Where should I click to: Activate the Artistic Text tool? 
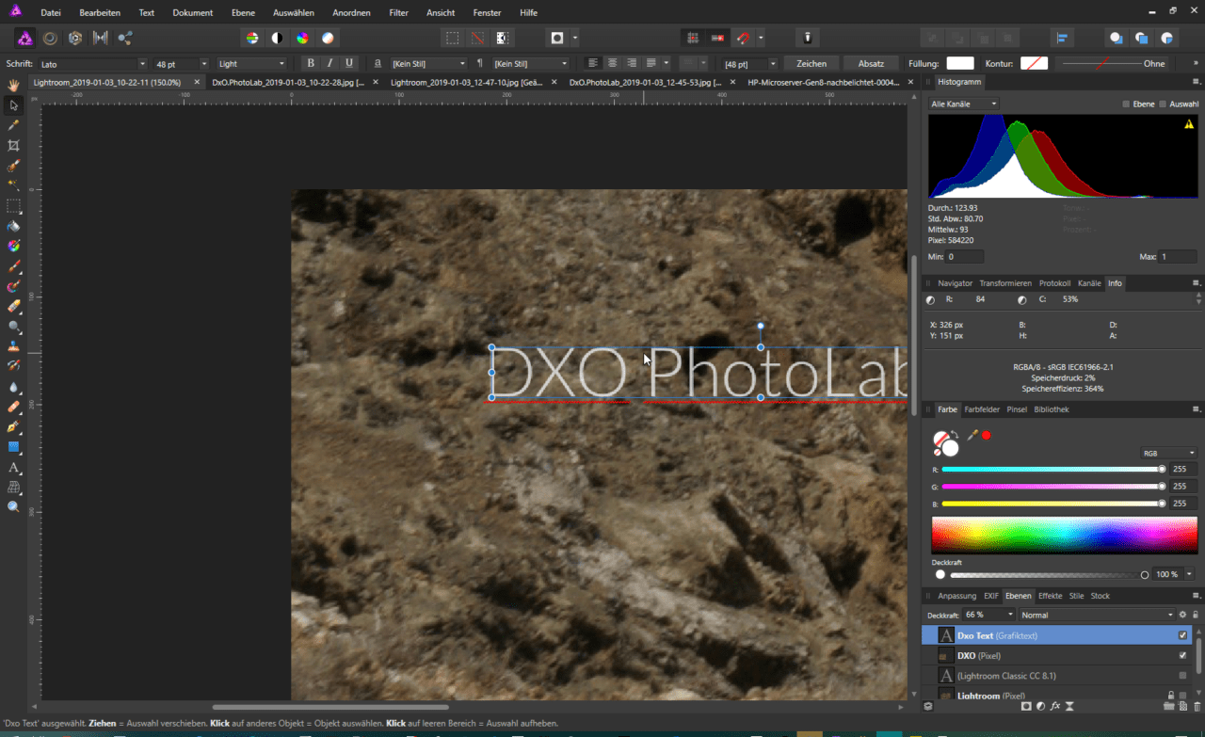(13, 468)
